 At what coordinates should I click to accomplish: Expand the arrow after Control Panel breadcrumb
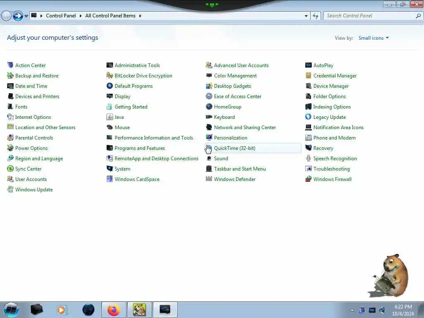point(81,16)
